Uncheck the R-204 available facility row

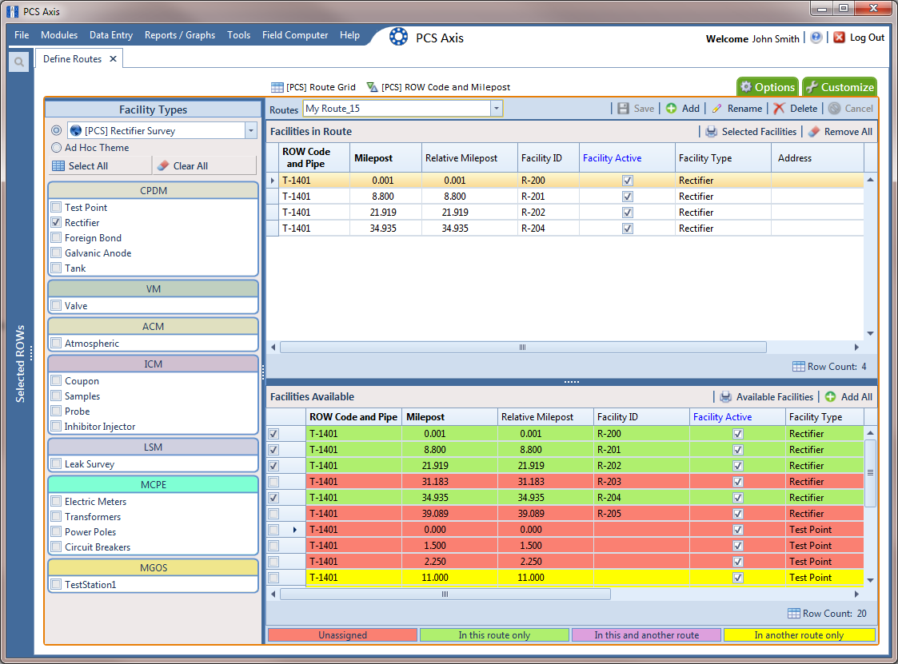click(x=273, y=498)
